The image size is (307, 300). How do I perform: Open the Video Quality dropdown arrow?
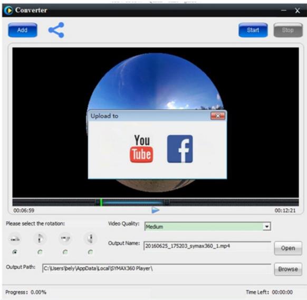click(266, 227)
